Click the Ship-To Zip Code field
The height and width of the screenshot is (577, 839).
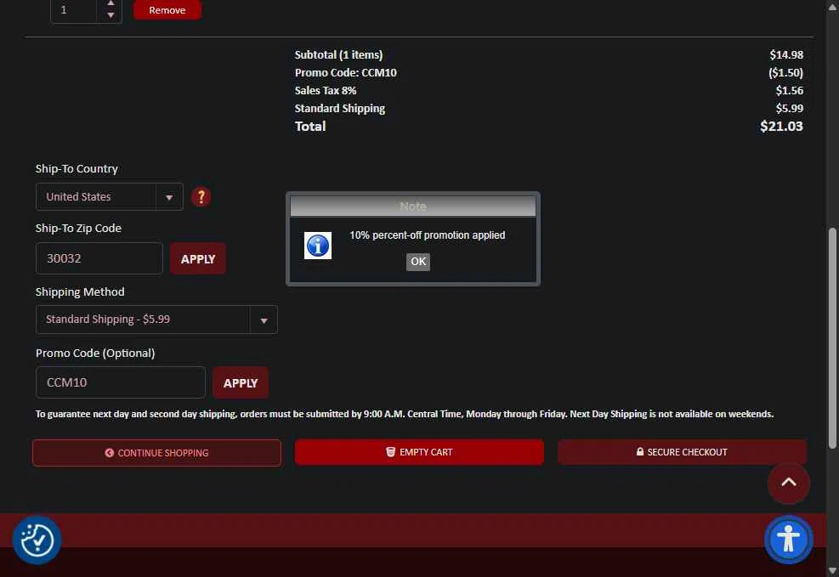pyautogui.click(x=99, y=258)
